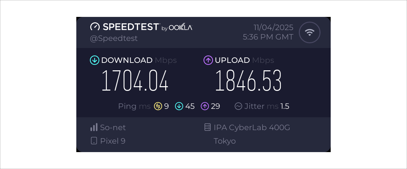Click the teal download arrow icon
This screenshot has height=169, width=407.
[x=94, y=60]
